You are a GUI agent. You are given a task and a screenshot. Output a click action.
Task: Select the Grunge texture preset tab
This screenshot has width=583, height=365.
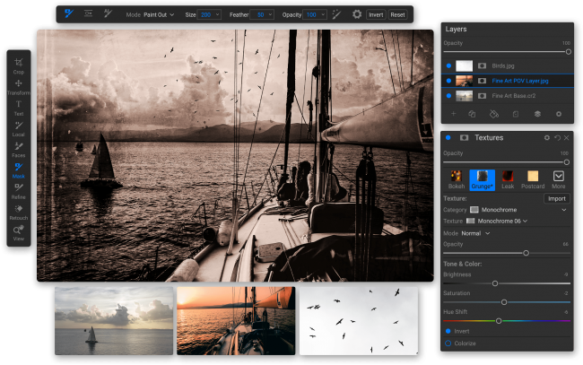coord(482,179)
